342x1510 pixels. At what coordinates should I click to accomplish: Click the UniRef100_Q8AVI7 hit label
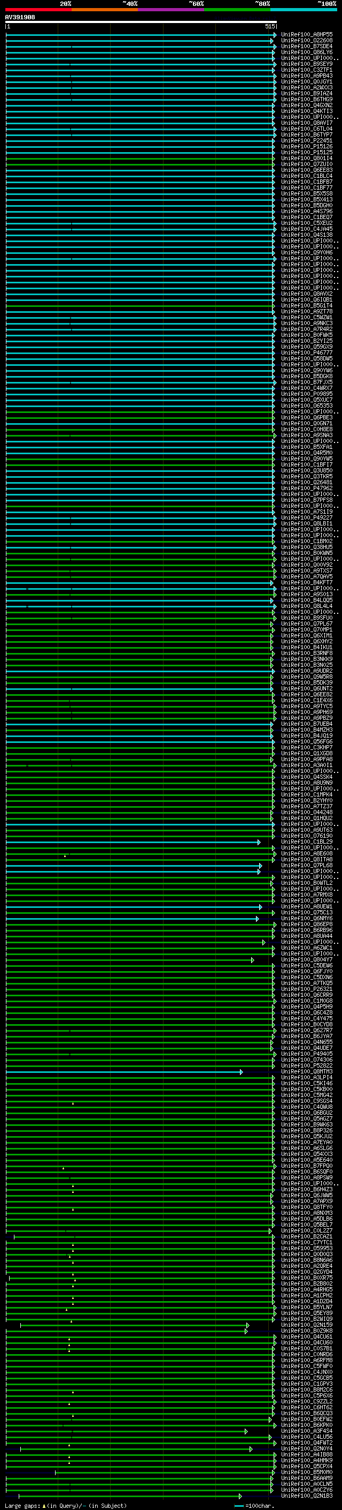click(307, 123)
